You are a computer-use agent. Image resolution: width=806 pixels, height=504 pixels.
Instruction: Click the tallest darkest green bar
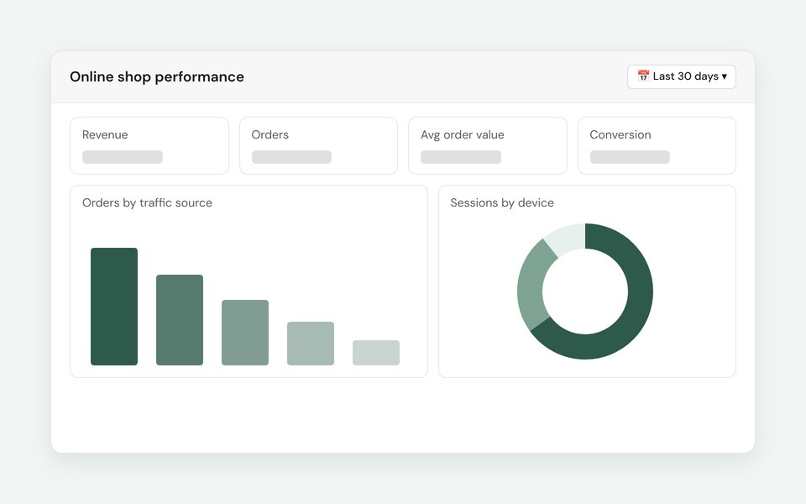[114, 307]
